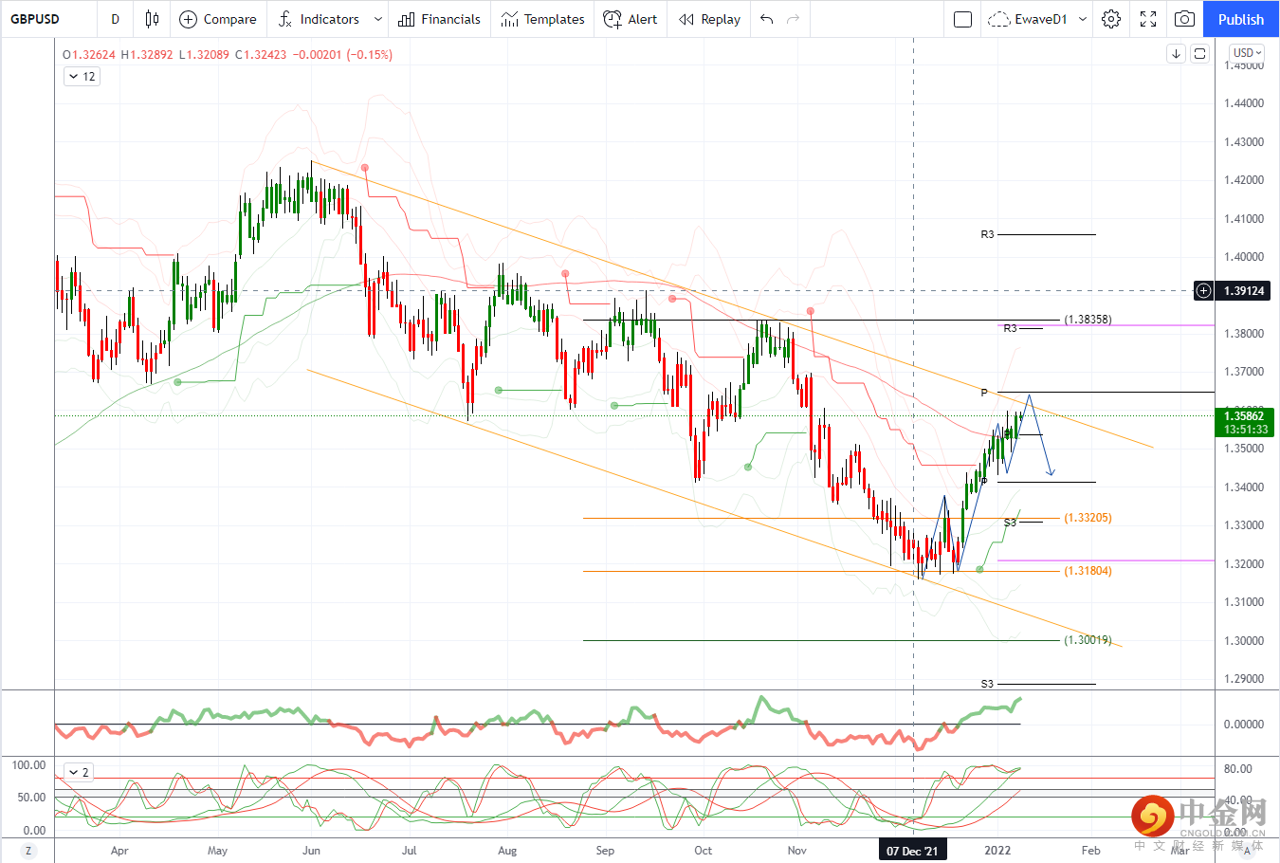Screen dimensions: 1280x863
Task: Collapse the lower pane legend showing 2
Action: pos(79,773)
